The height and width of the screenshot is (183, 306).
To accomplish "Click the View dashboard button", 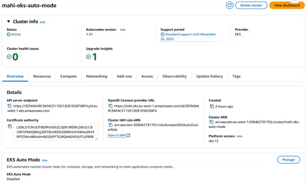I will click(x=287, y=5).
